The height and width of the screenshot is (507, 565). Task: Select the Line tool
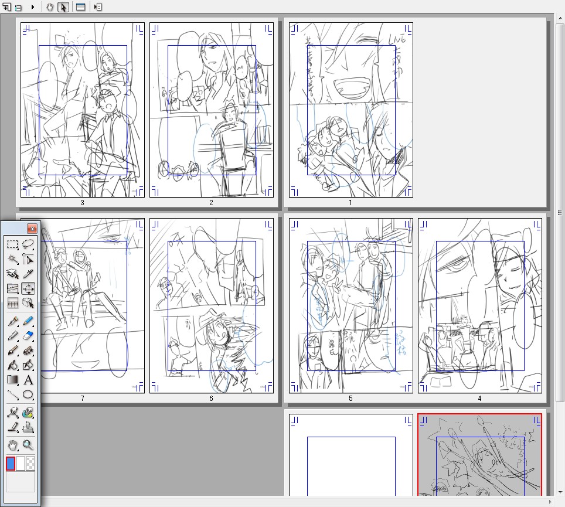(x=13, y=395)
